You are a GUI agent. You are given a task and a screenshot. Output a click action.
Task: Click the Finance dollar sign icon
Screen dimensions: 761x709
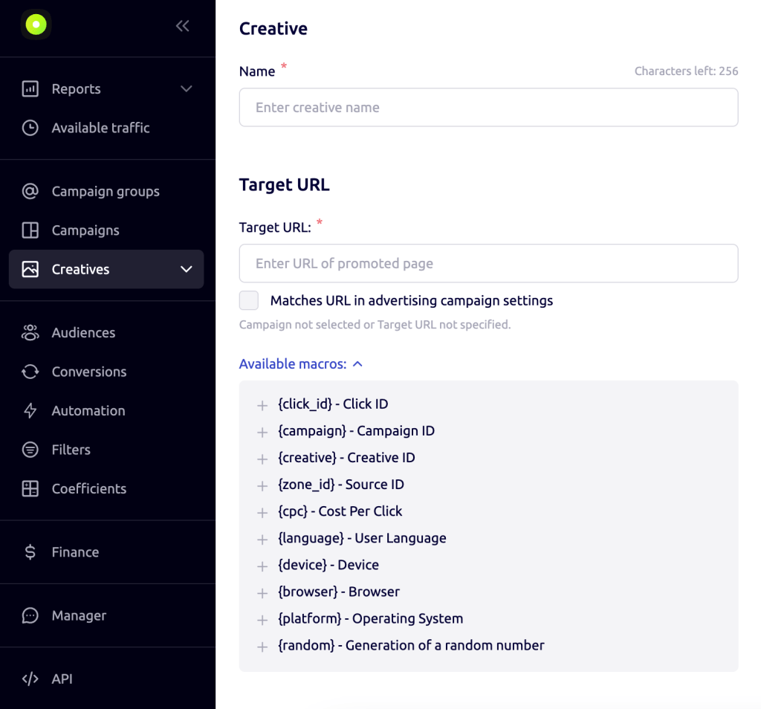(30, 552)
